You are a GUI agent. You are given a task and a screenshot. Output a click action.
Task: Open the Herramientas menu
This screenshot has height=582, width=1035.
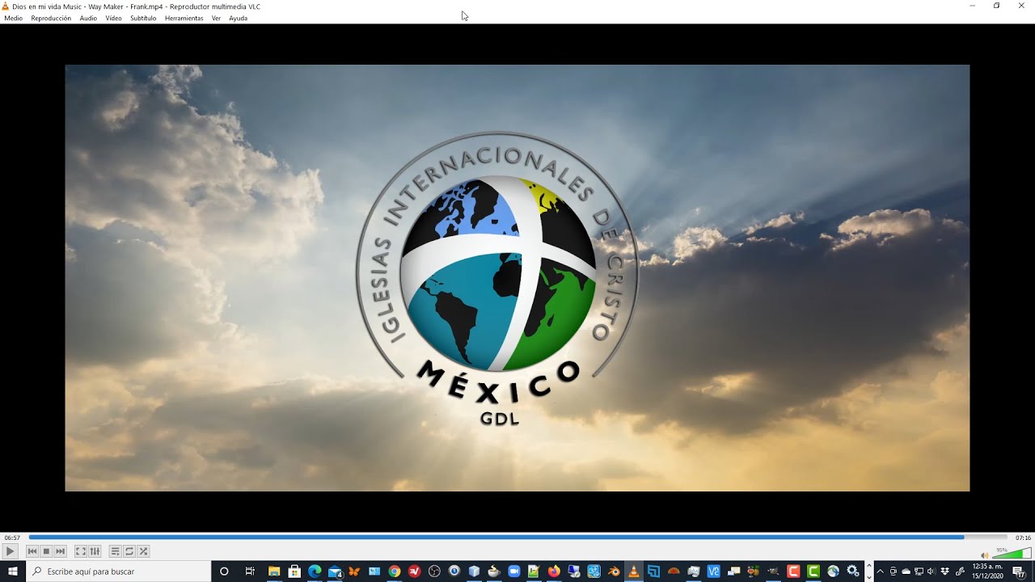click(184, 18)
